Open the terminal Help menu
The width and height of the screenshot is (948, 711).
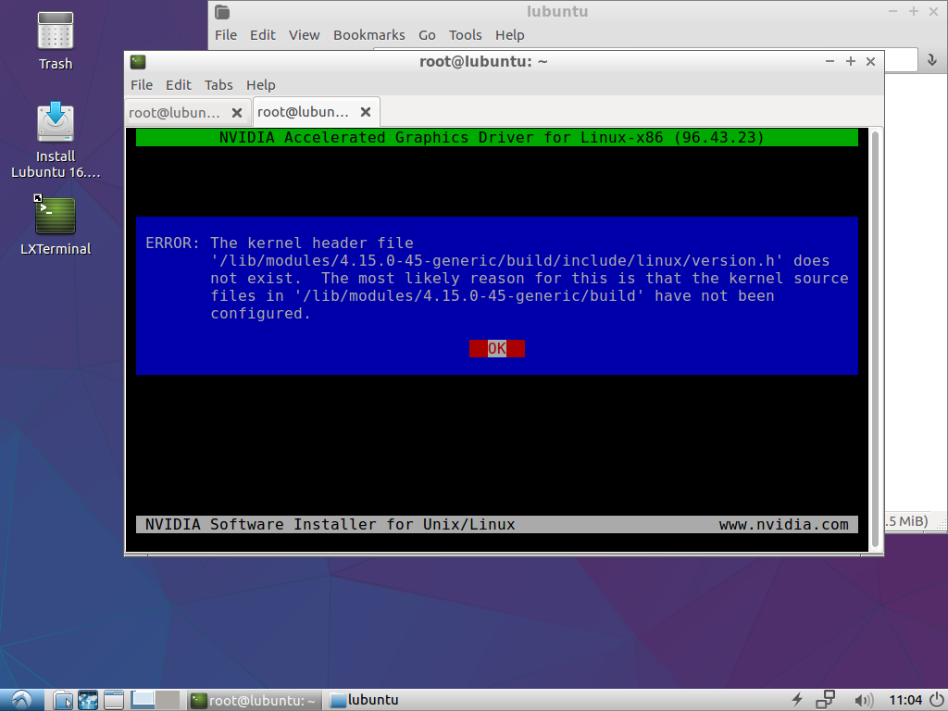[x=260, y=84]
